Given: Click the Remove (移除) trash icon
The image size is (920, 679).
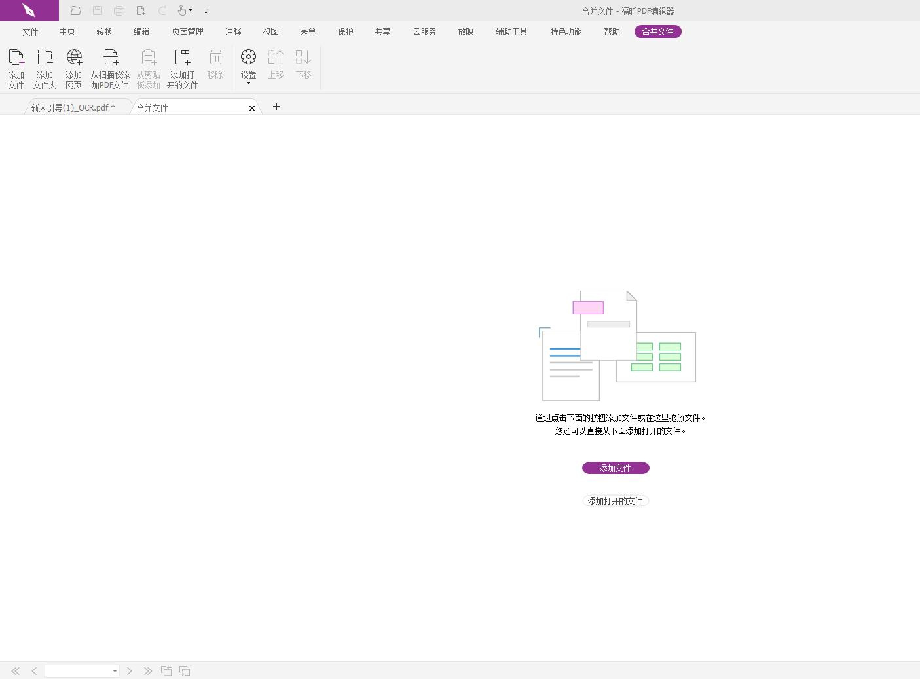Looking at the screenshot, I should pos(215,65).
